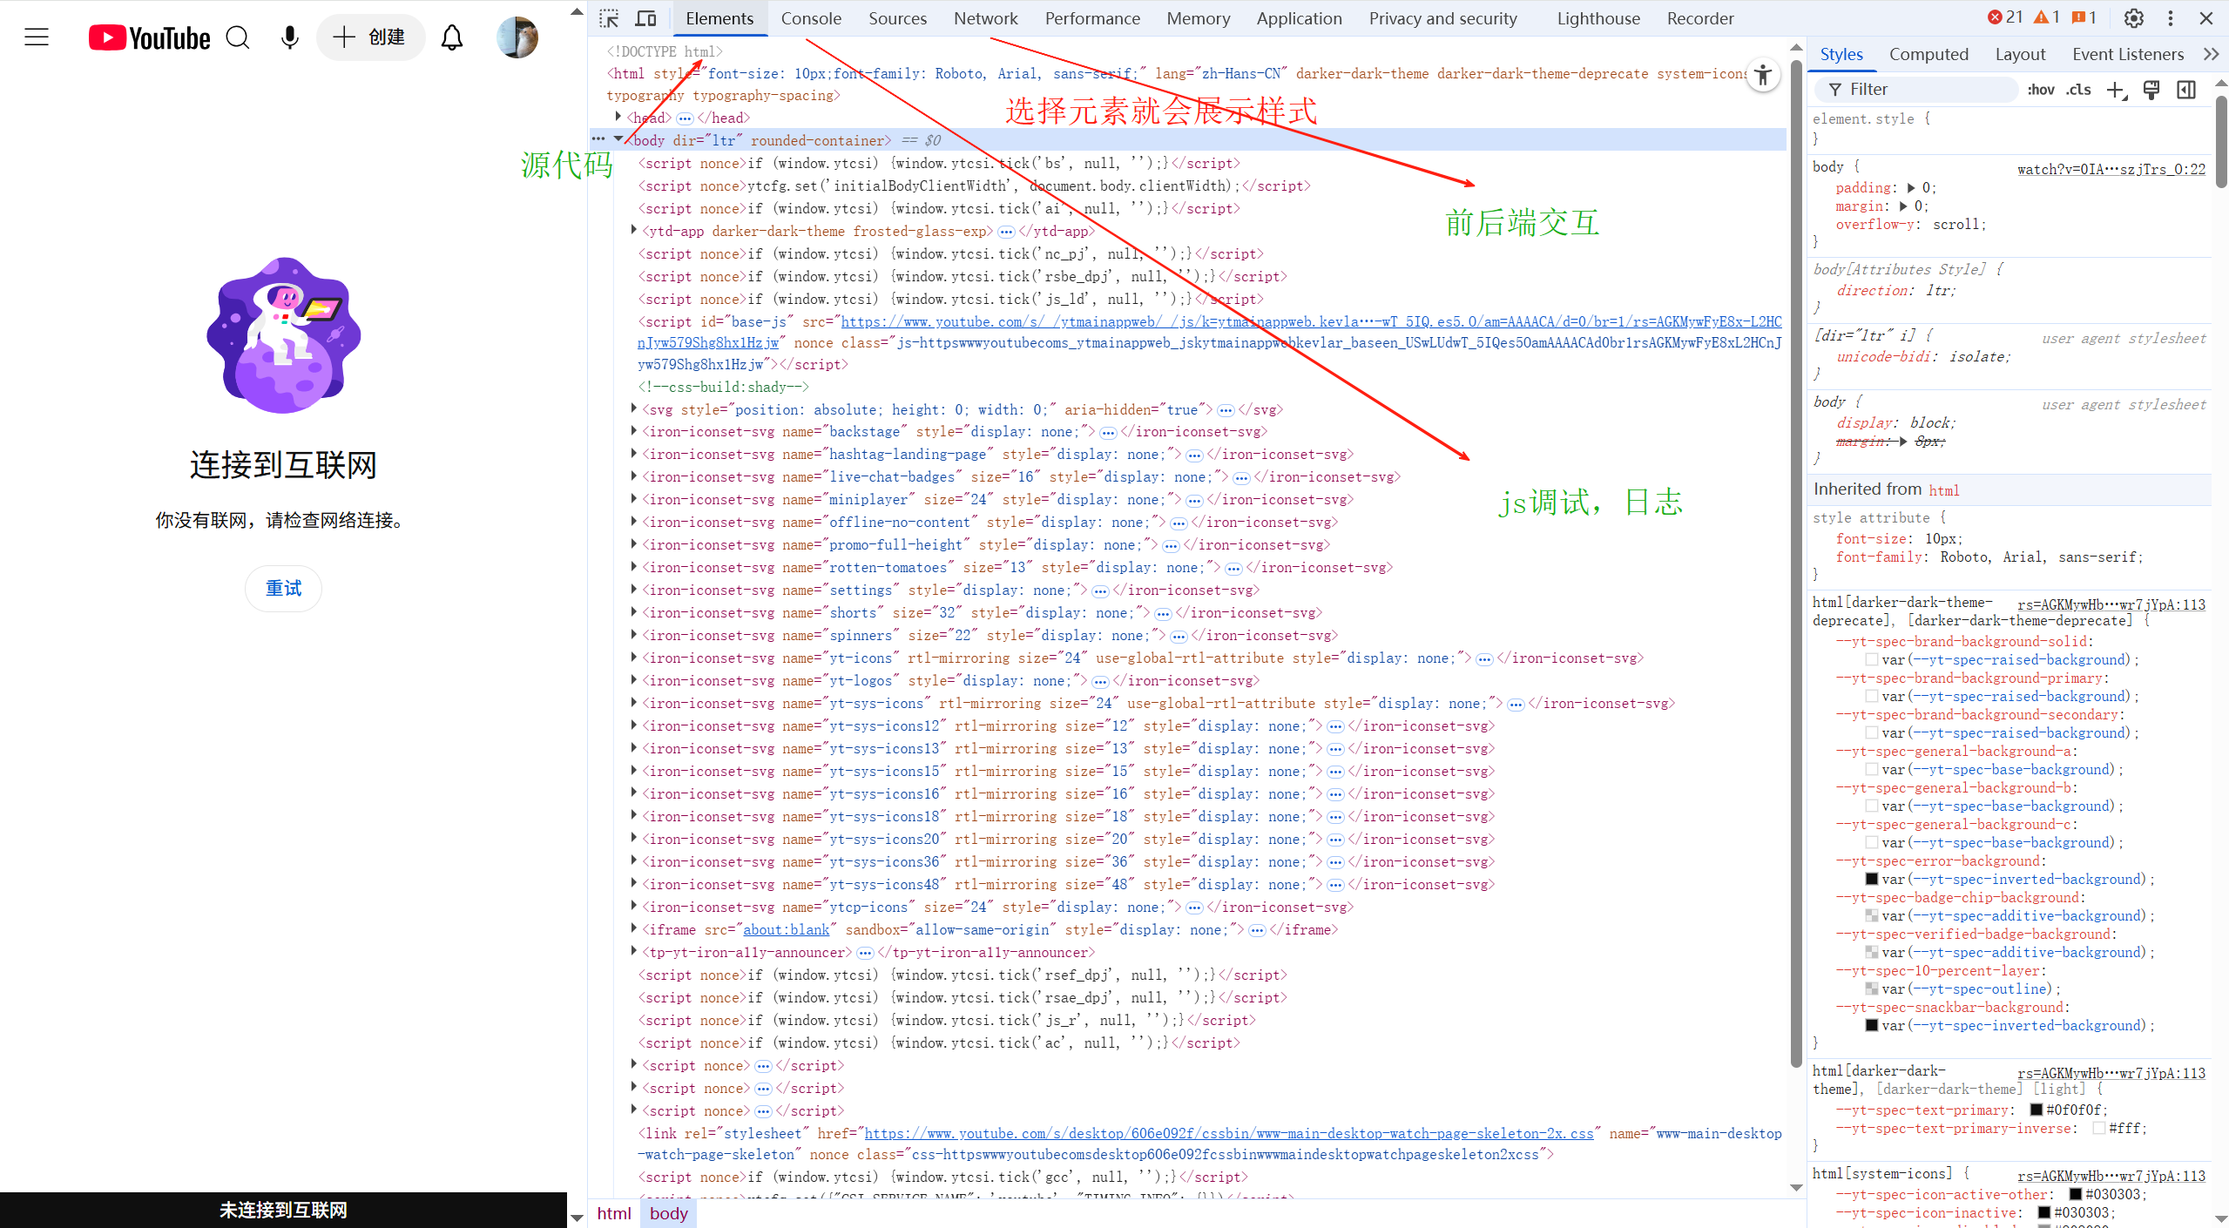The width and height of the screenshot is (2229, 1228).
Task: Click the #0f0f0f text-primary color swatch
Action: coord(2036,1110)
